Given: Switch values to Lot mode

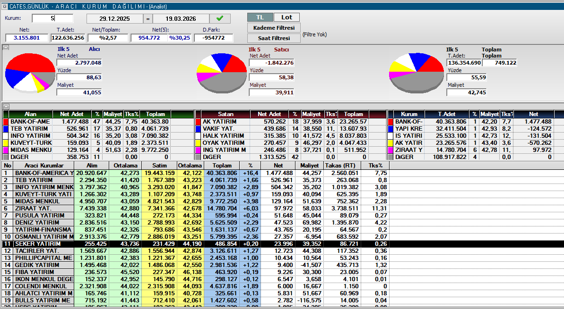Looking at the screenshot, I should 286,17.
